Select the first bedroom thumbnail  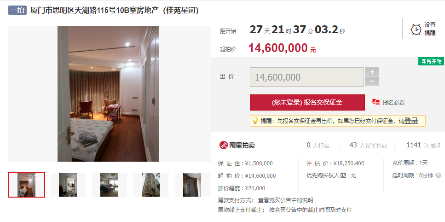click(27, 185)
